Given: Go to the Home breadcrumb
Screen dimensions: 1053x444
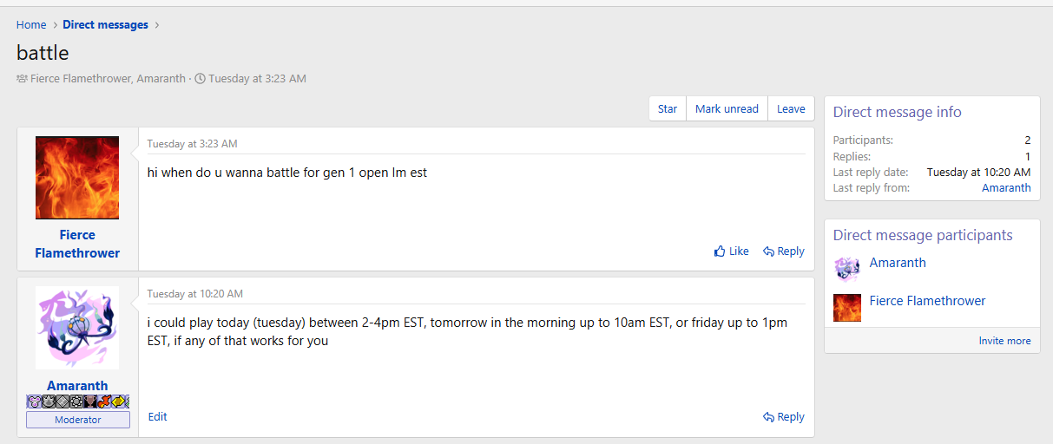Looking at the screenshot, I should tap(31, 25).
